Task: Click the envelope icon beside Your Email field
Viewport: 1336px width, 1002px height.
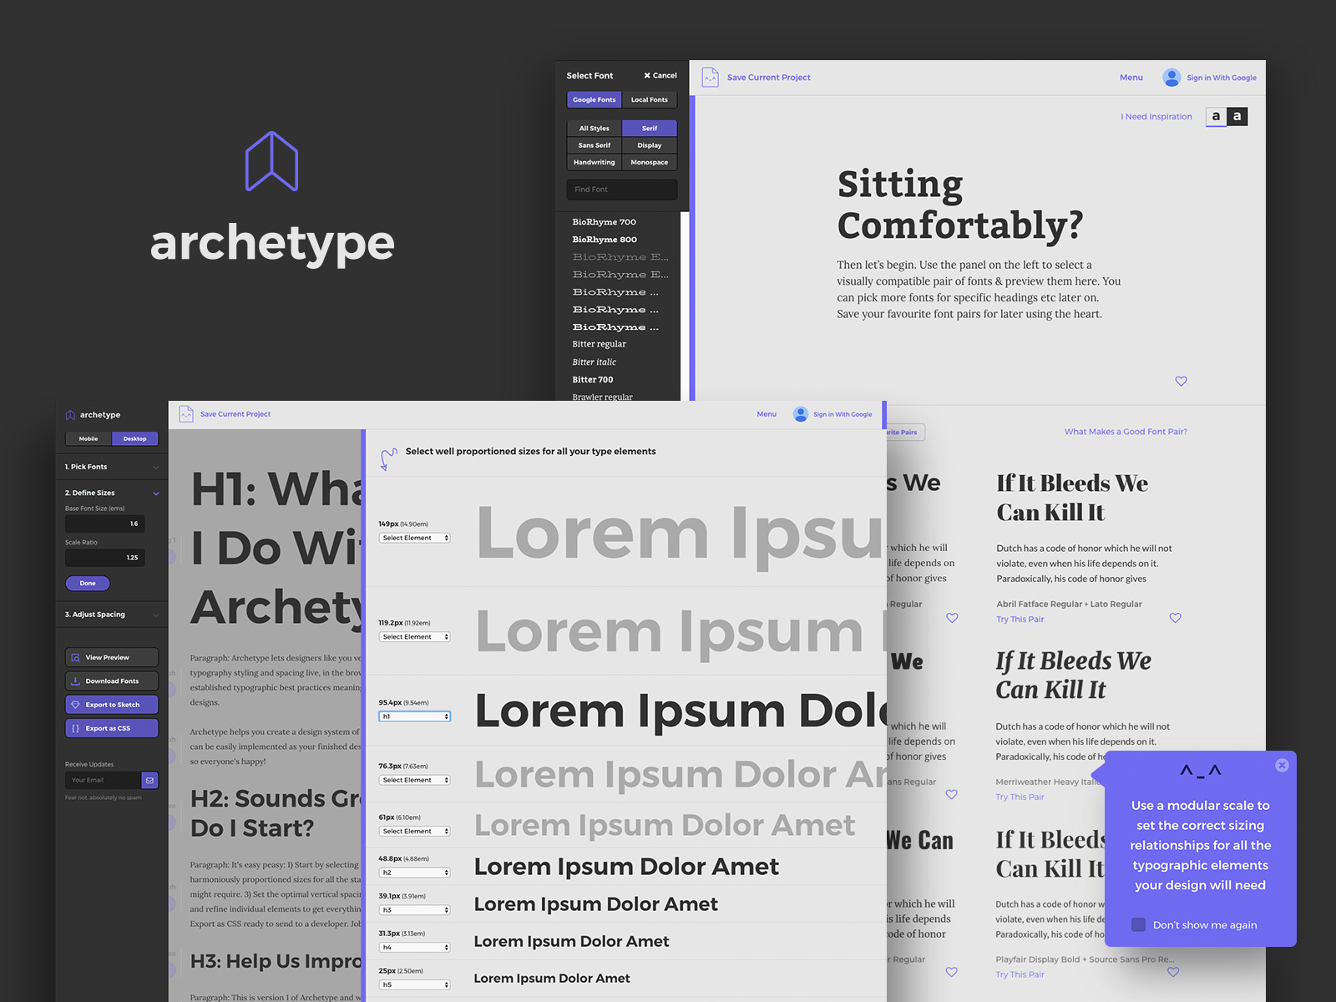Action: [x=149, y=780]
